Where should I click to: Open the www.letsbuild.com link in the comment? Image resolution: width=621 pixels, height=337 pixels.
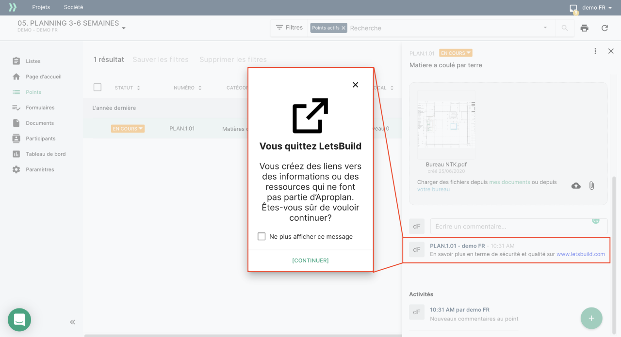580,254
